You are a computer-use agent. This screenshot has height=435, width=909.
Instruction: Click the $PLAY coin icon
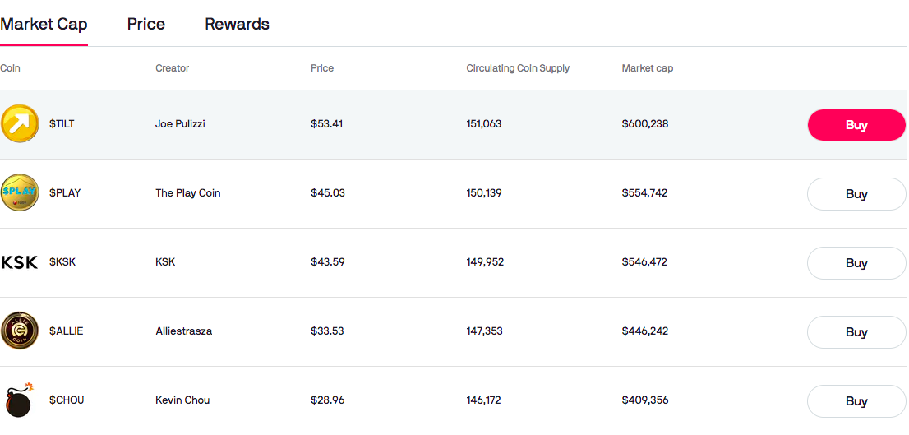click(x=20, y=192)
